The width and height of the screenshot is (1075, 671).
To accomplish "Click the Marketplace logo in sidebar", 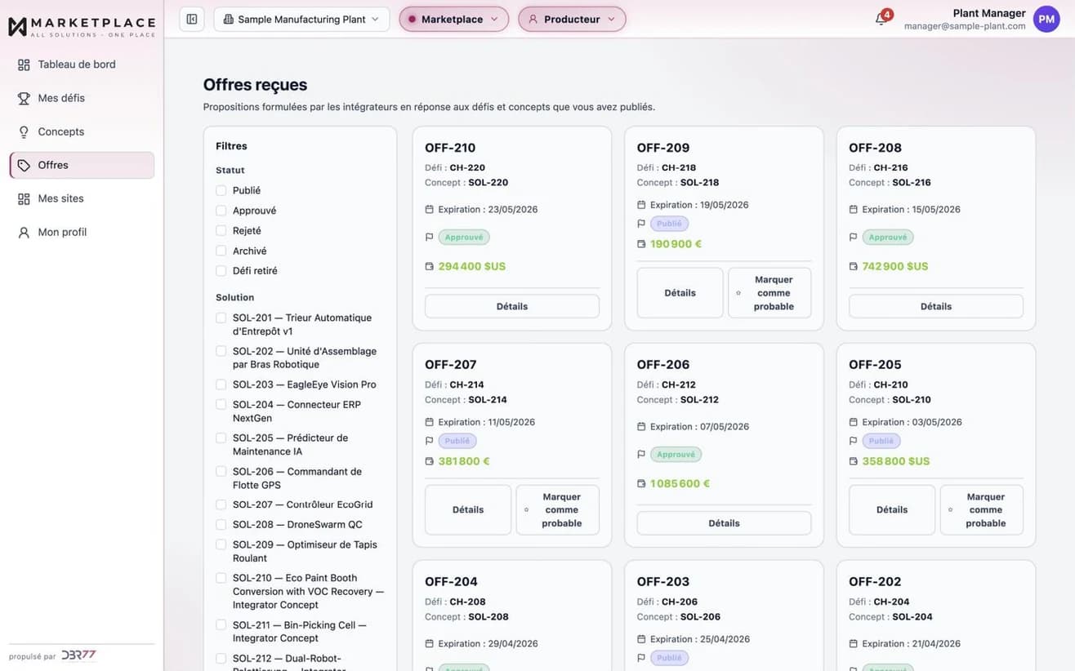I will point(81,26).
